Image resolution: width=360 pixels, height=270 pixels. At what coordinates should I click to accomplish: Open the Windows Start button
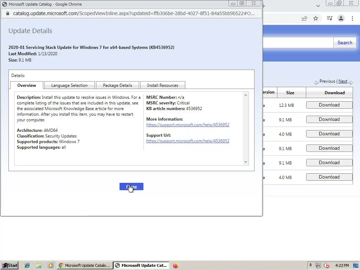pos(9,265)
